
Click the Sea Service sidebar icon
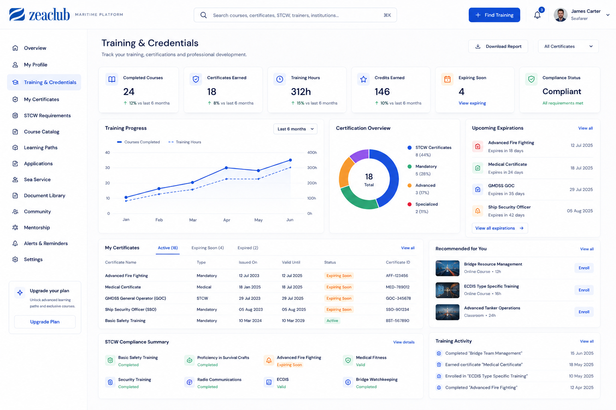pos(15,179)
